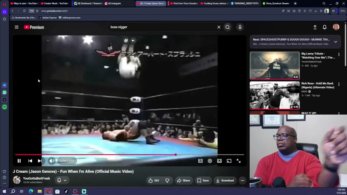Screen dimensions: 347x195
Task: Open Windows Start menu
Action: pos(4,191)
